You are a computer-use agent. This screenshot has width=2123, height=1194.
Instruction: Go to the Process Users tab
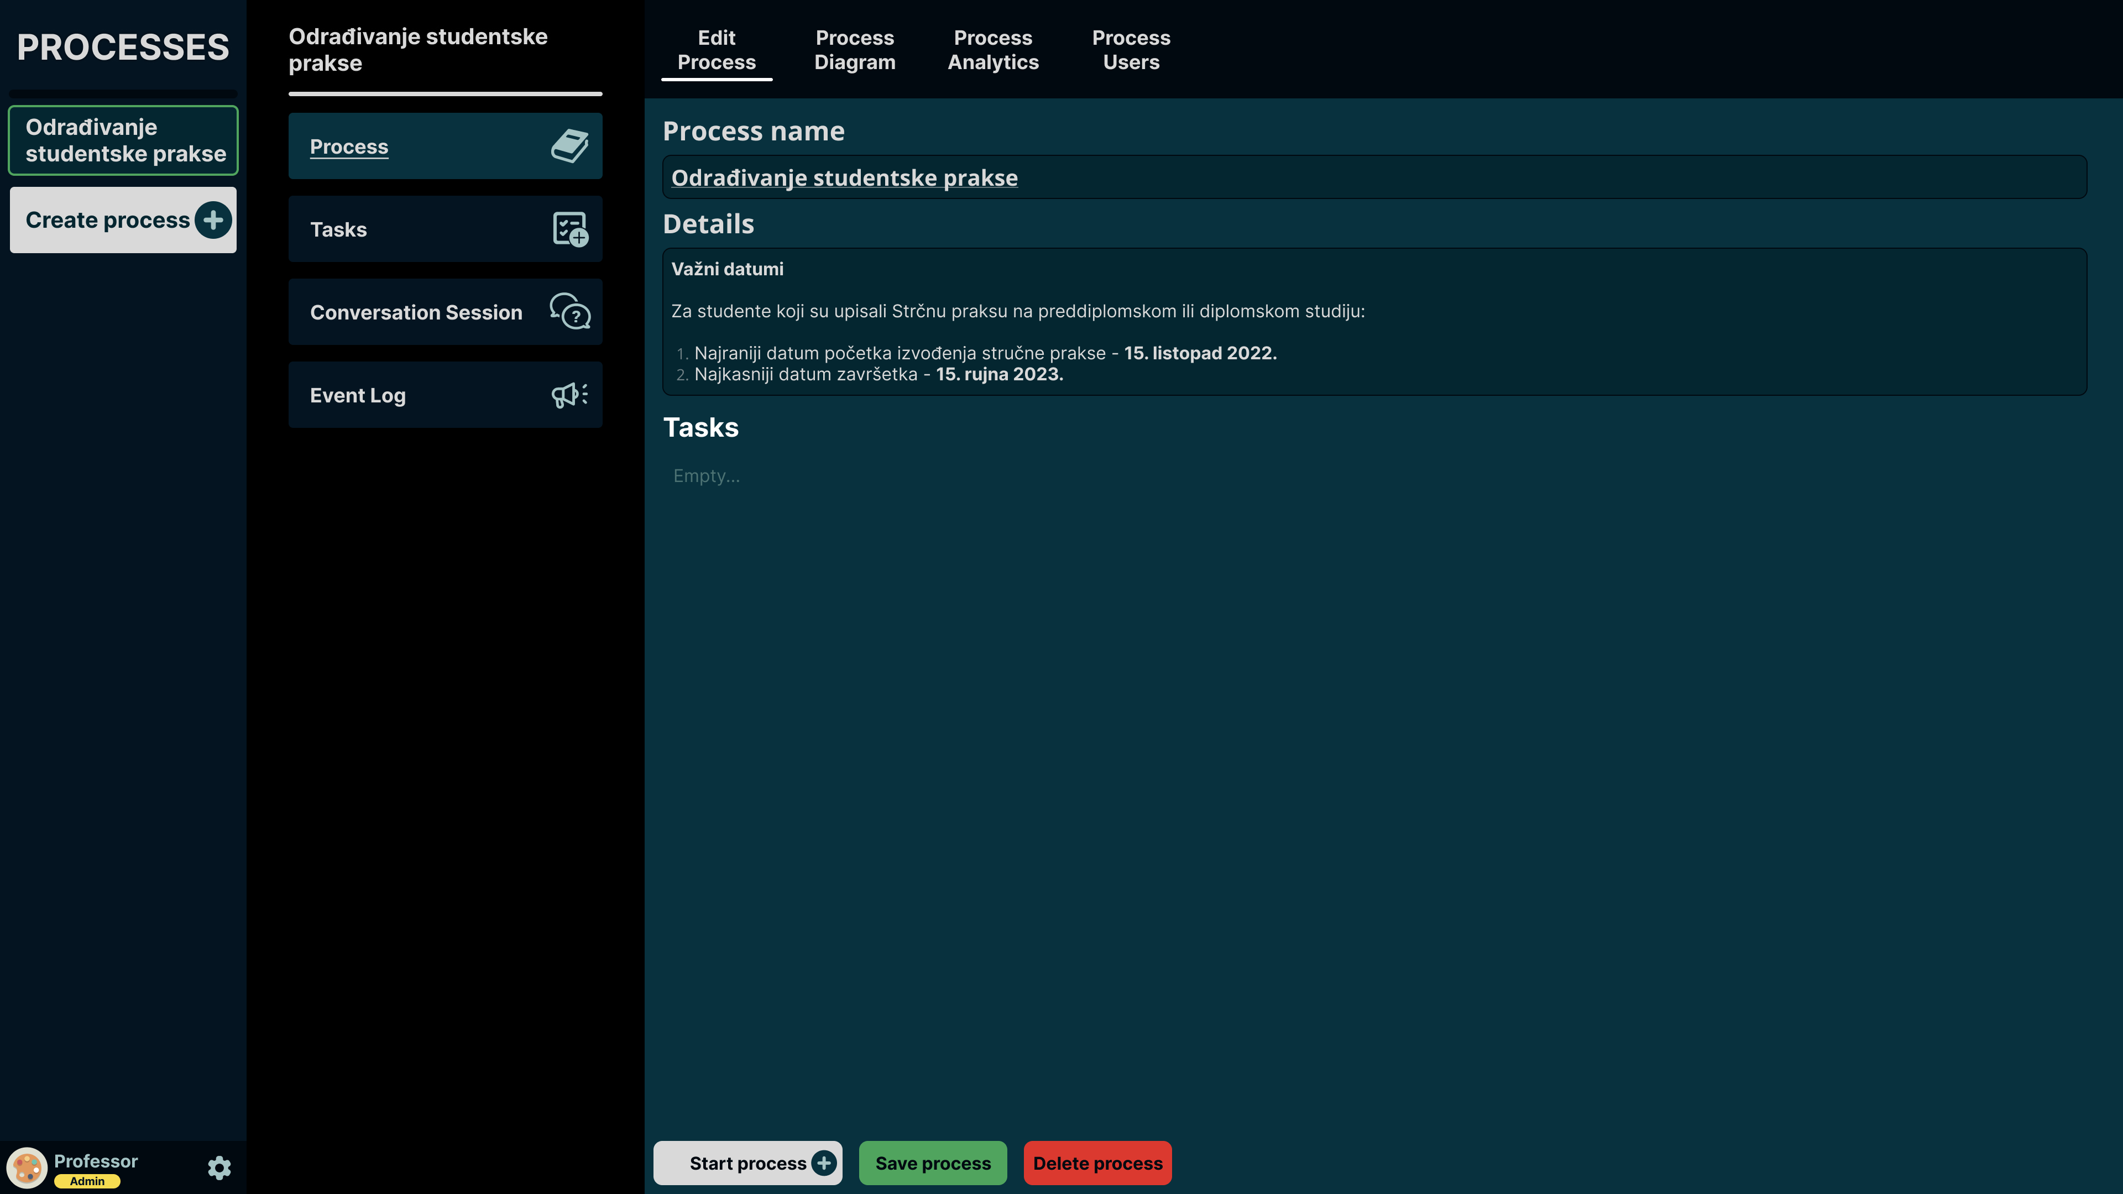point(1131,50)
